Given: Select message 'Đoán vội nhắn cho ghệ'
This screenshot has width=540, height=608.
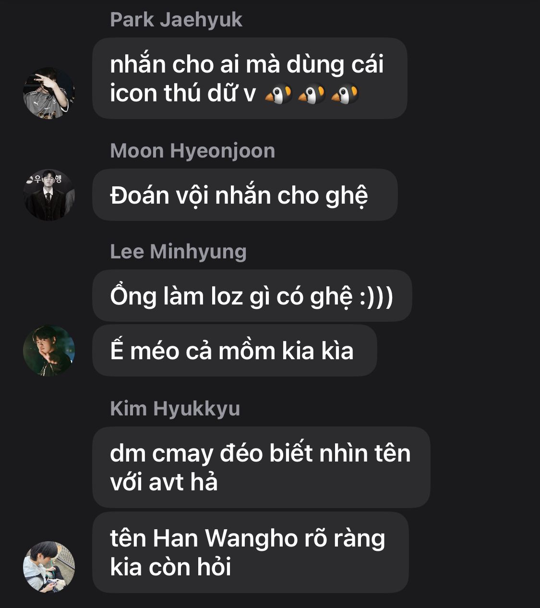Looking at the screenshot, I should coord(245,195).
